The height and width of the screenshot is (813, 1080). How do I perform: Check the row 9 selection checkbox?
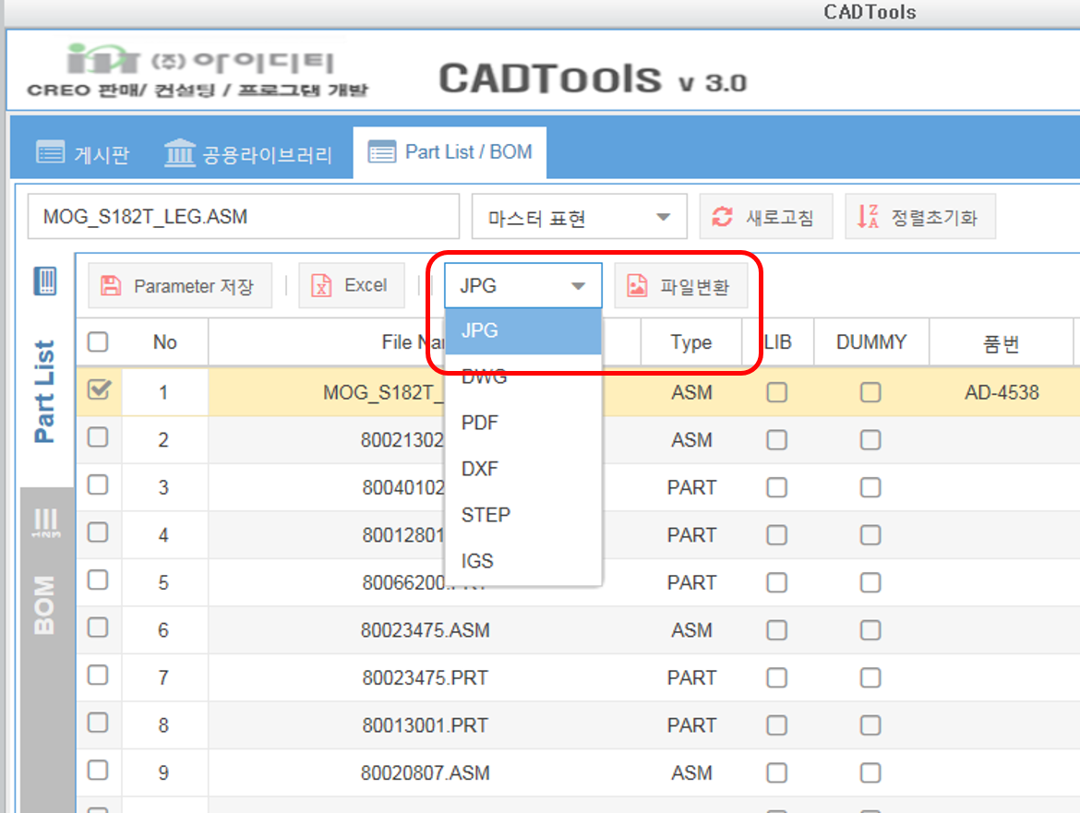tap(98, 770)
